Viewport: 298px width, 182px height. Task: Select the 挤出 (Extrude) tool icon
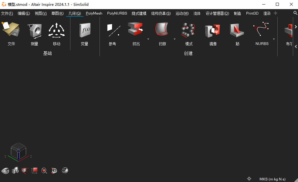point(136,30)
